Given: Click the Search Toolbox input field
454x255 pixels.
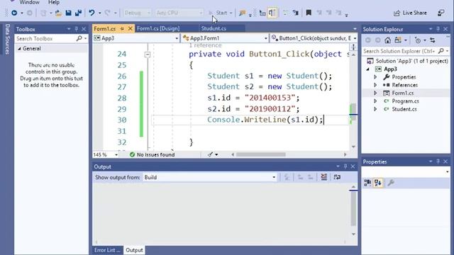Looking at the screenshot, I should (x=45, y=38).
